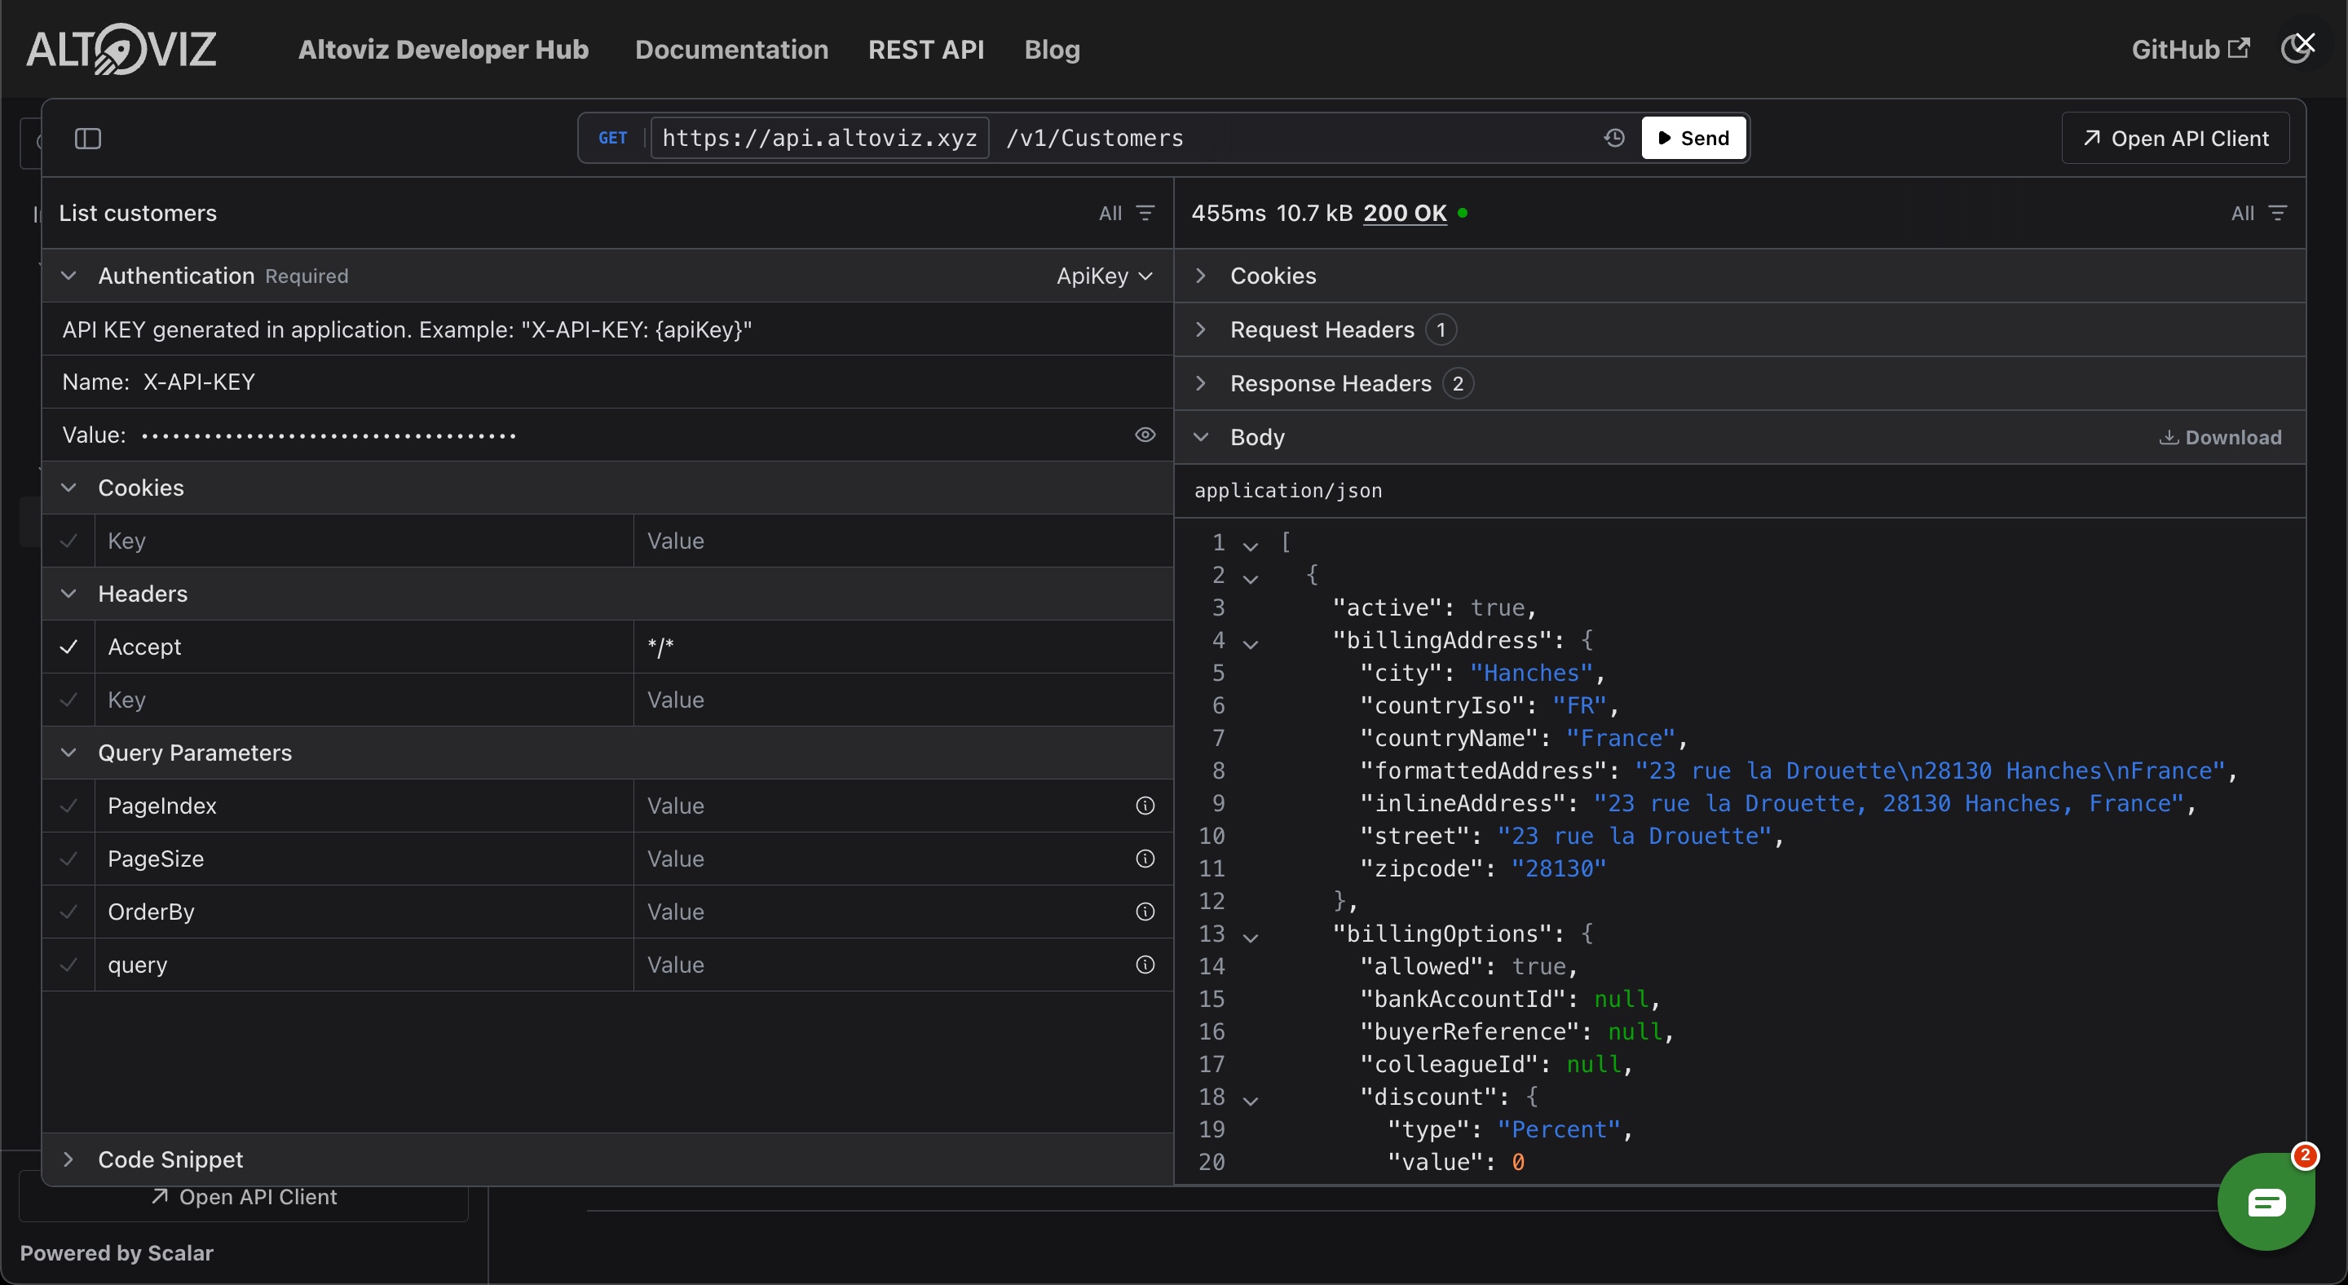Show info for PageSize parameter
The width and height of the screenshot is (2348, 1285).
(1145, 859)
